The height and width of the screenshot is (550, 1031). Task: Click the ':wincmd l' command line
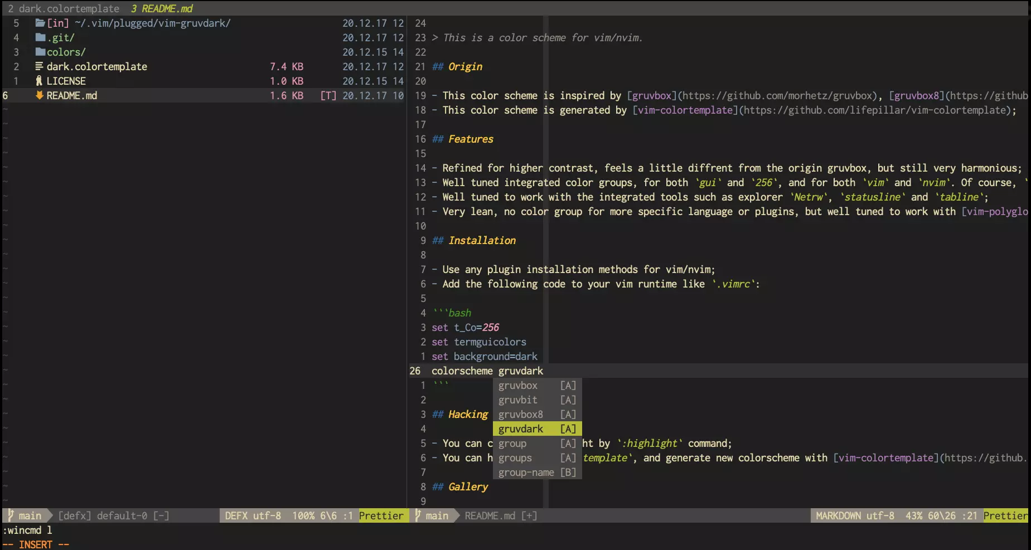[27, 530]
